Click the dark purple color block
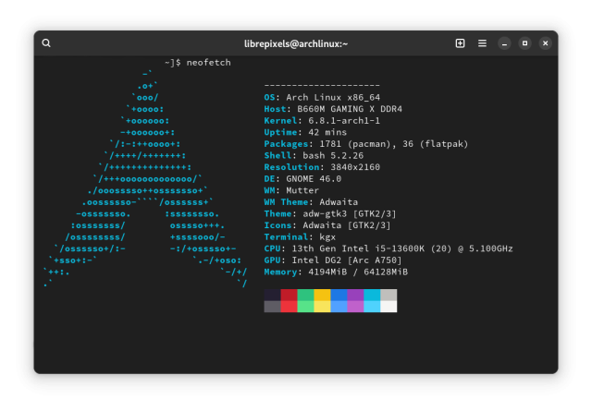Viewport: 592px width, 411px height. tap(355, 295)
